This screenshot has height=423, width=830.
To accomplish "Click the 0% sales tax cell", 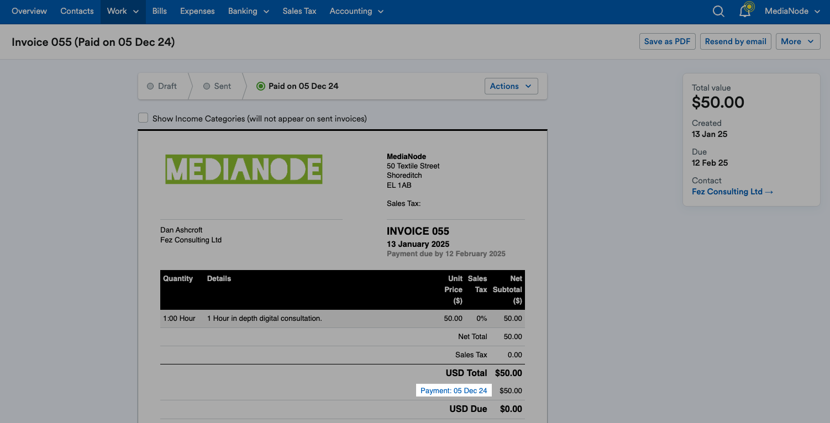I will click(x=481, y=319).
